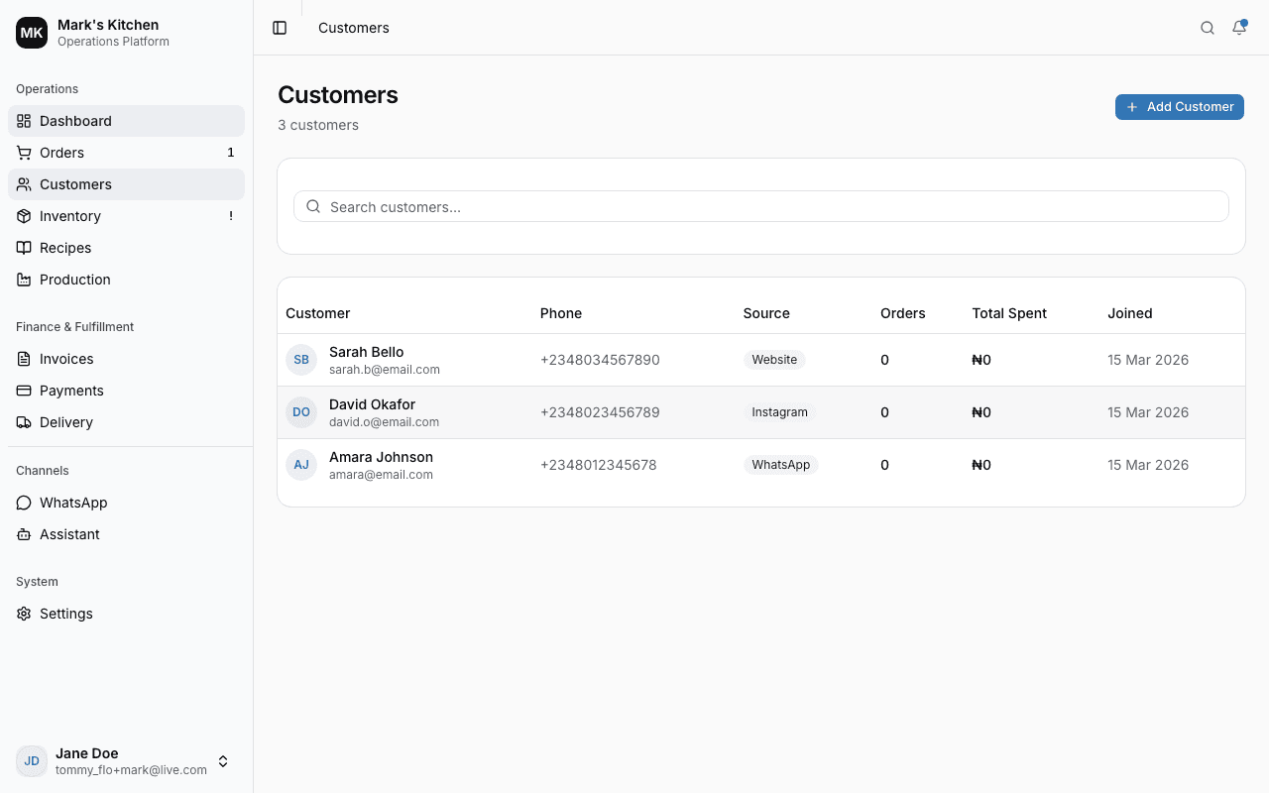Open the Recipes page
This screenshot has height=793, width=1269.
click(x=65, y=248)
